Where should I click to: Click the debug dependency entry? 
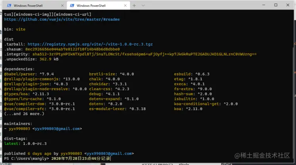(x=104, y=94)
